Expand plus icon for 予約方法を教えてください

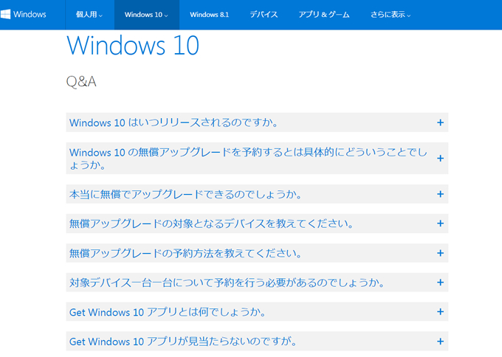click(440, 253)
